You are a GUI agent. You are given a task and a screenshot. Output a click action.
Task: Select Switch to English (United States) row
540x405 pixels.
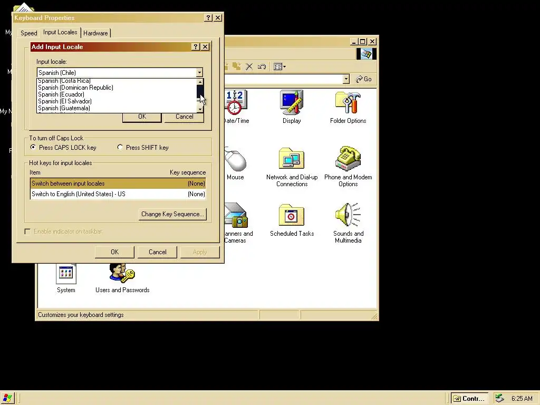click(x=118, y=194)
